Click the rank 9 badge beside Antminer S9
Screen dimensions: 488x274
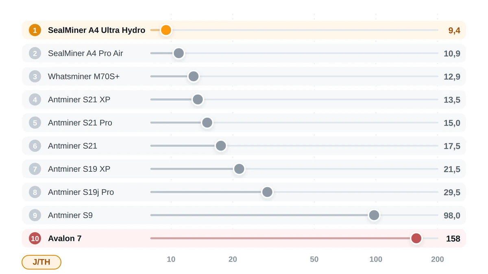[35, 215]
